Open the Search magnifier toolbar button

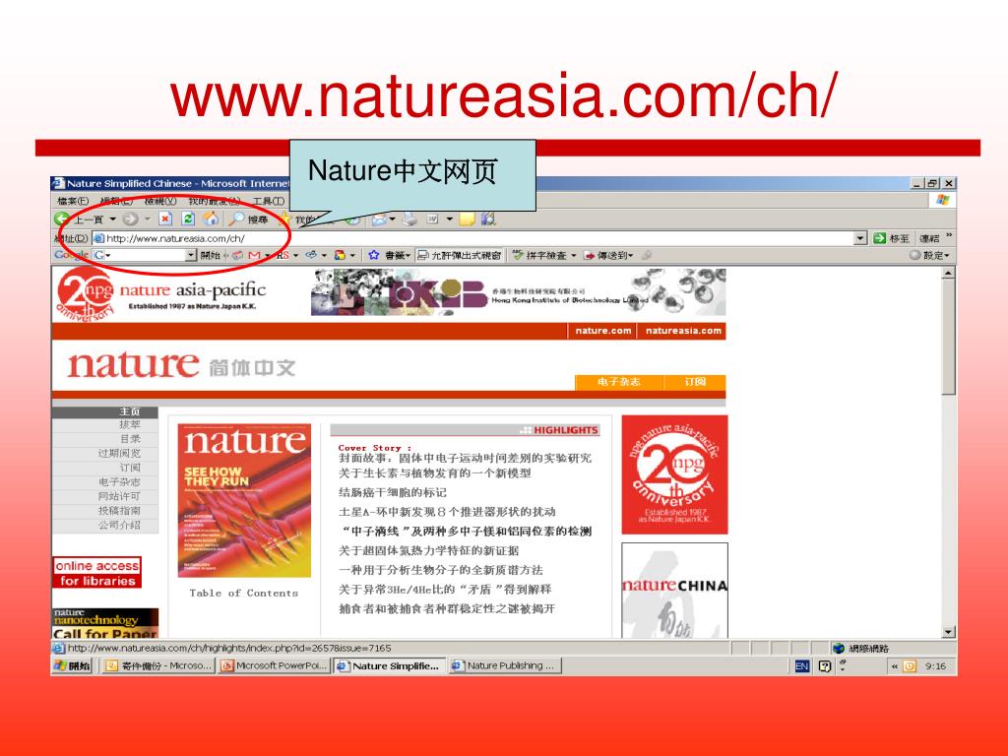coord(237,220)
